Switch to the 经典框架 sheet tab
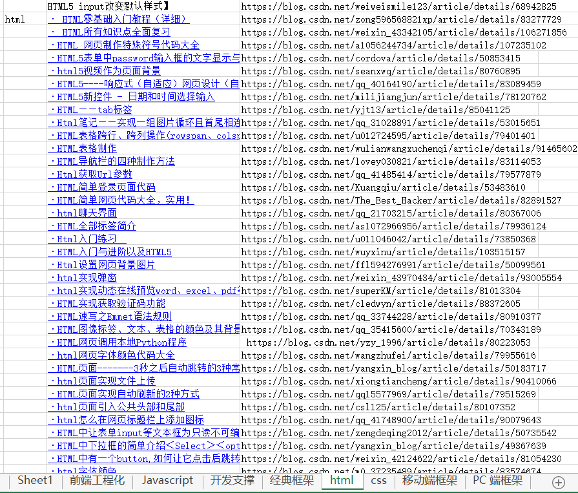 [x=291, y=480]
